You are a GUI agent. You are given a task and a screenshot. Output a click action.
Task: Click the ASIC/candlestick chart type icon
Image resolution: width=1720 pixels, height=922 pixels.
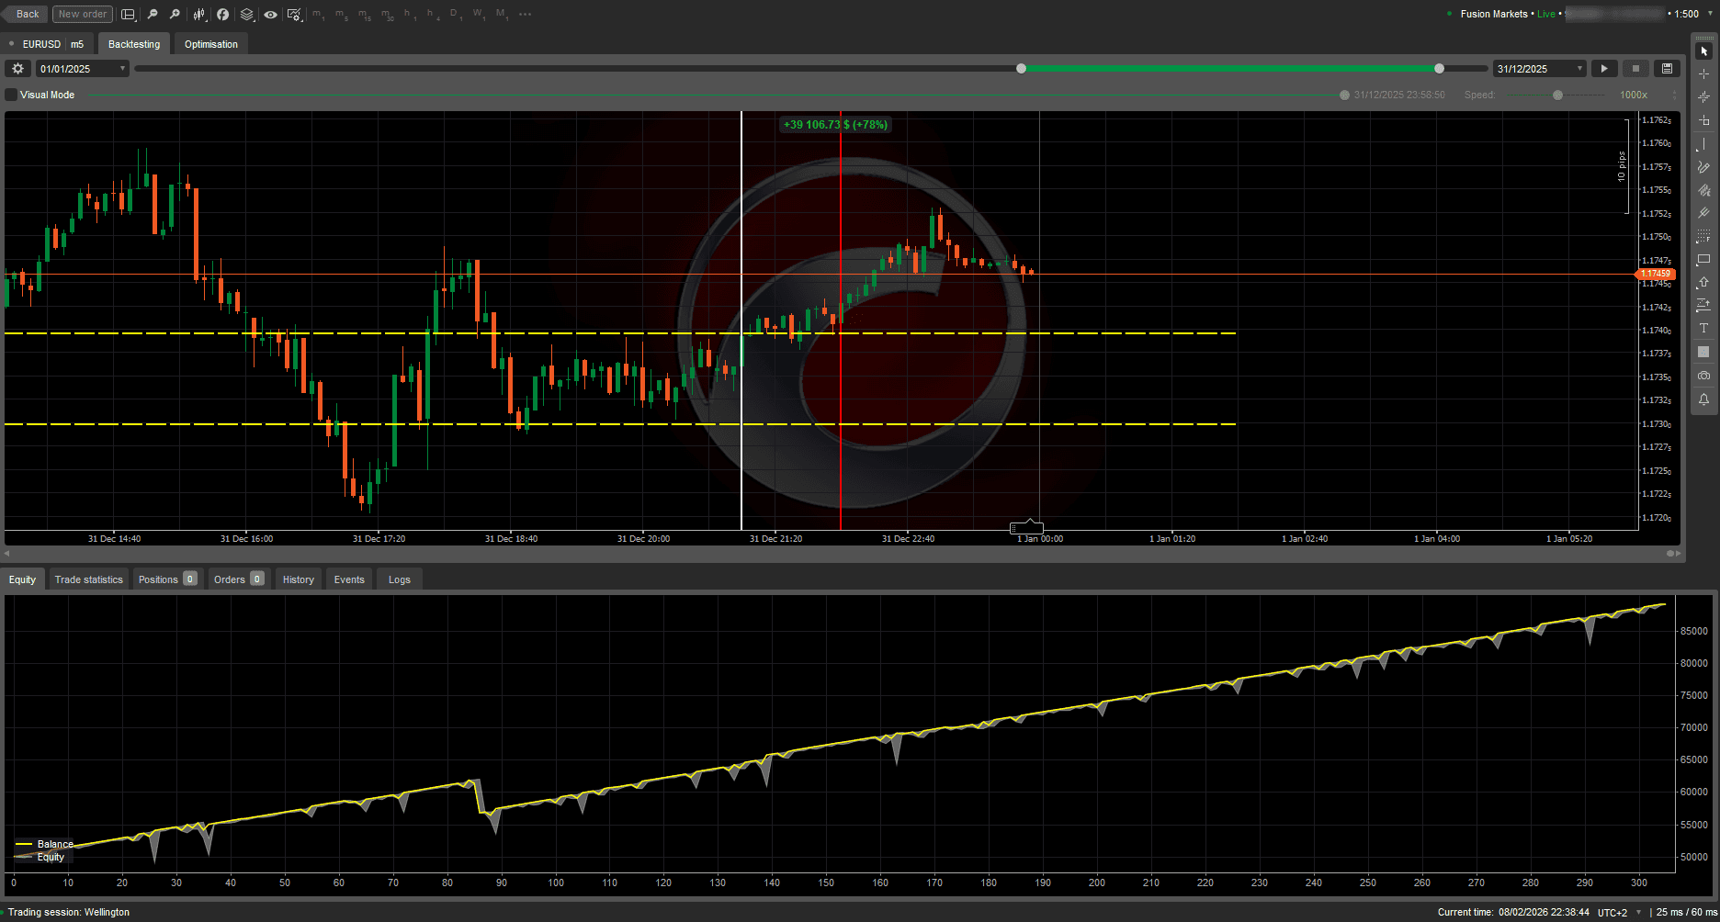pyautogui.click(x=198, y=14)
